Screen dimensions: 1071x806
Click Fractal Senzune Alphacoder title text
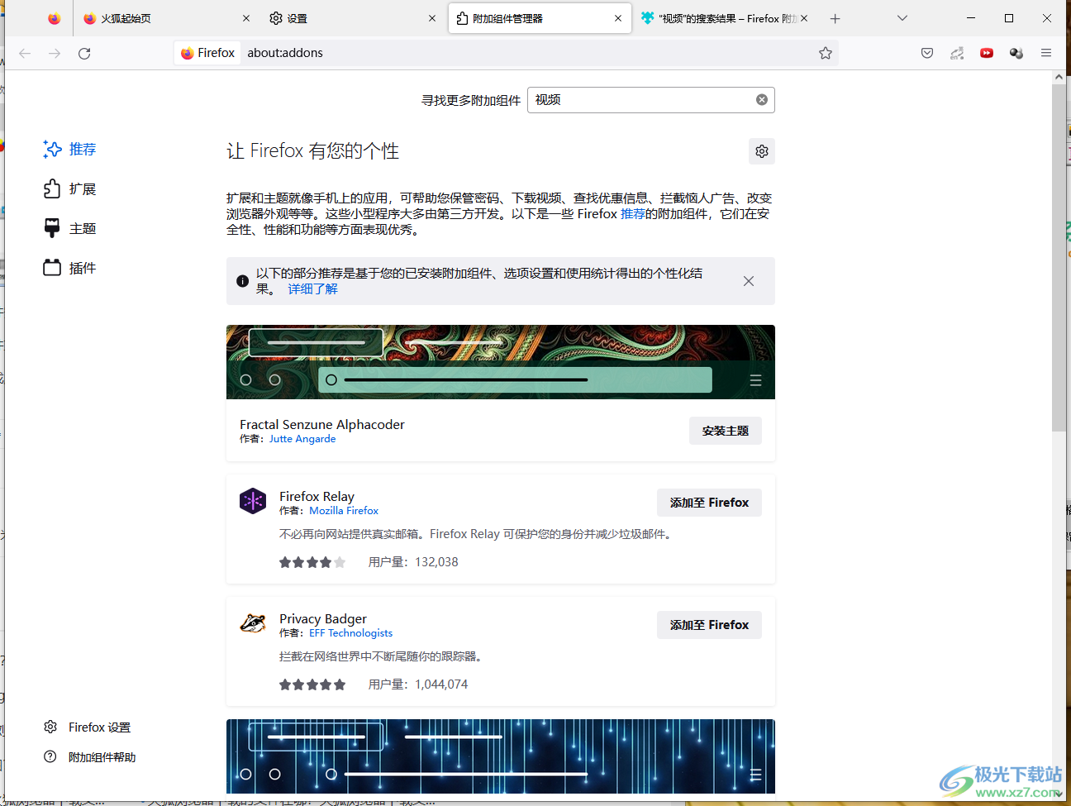point(322,424)
